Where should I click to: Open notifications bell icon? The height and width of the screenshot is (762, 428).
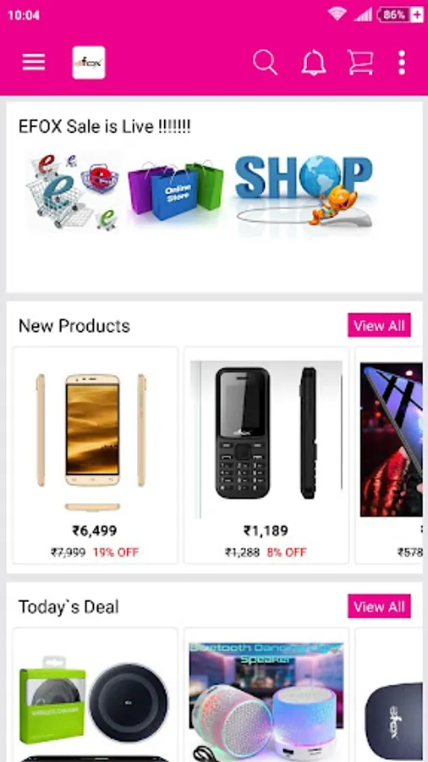(x=314, y=63)
